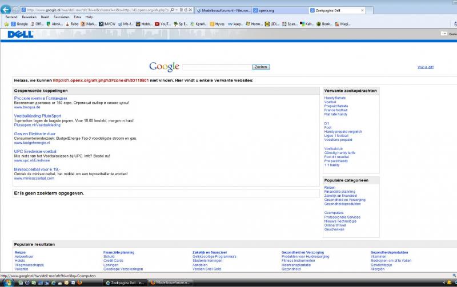This screenshot has height=287, width=457.
Task: Click related search Ligue 1 football
Action: tap(336, 136)
